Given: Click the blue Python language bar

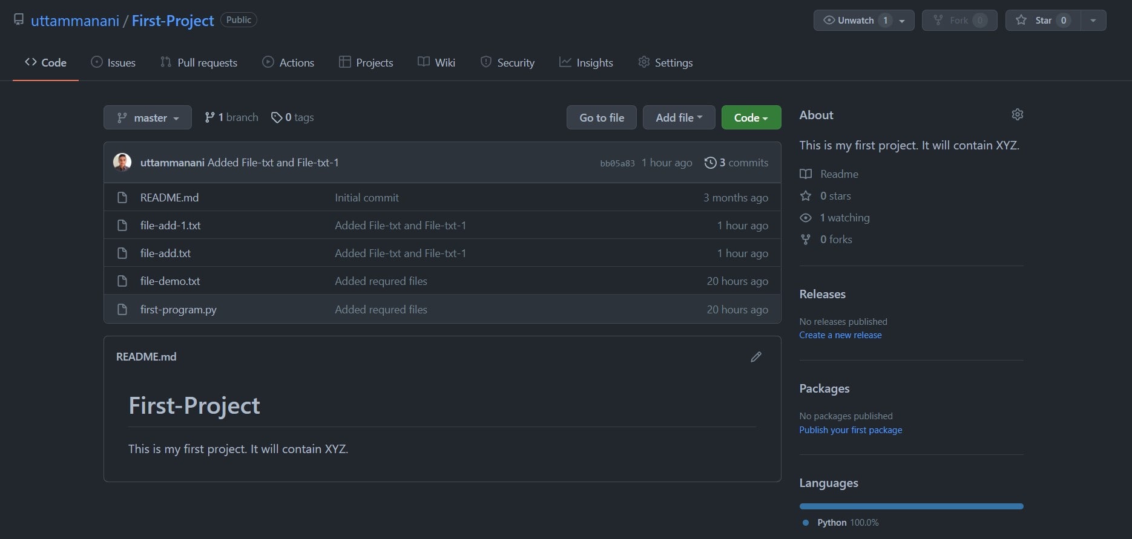Looking at the screenshot, I should pyautogui.click(x=911, y=506).
